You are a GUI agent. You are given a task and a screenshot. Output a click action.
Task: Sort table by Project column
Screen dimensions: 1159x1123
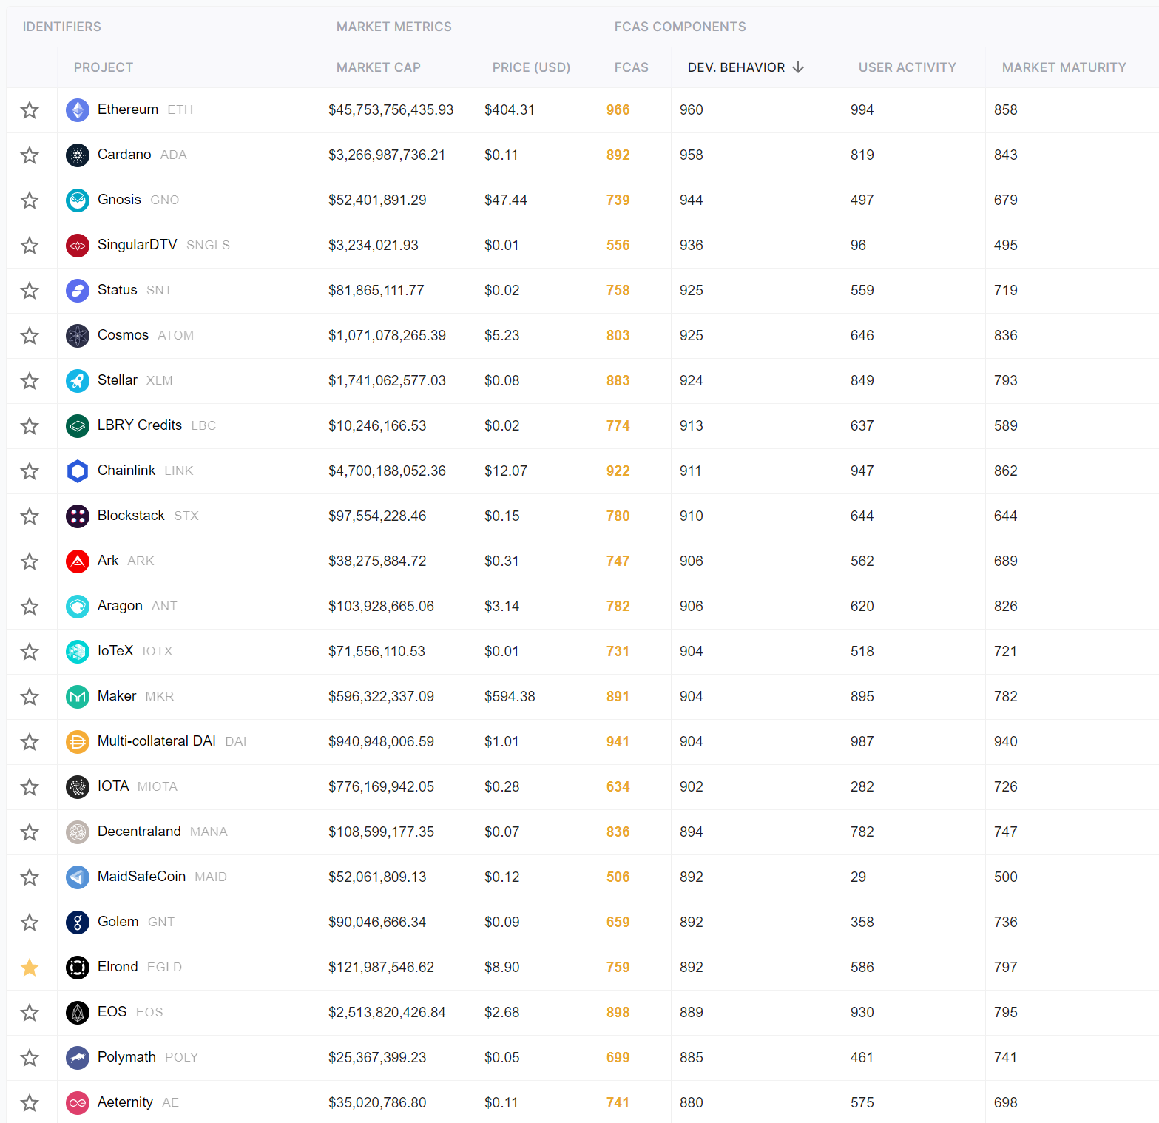(104, 67)
